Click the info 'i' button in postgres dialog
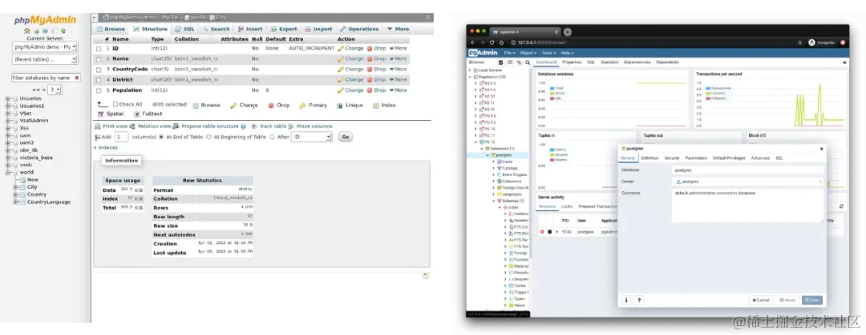This screenshot has height=335, width=866. pyautogui.click(x=626, y=300)
